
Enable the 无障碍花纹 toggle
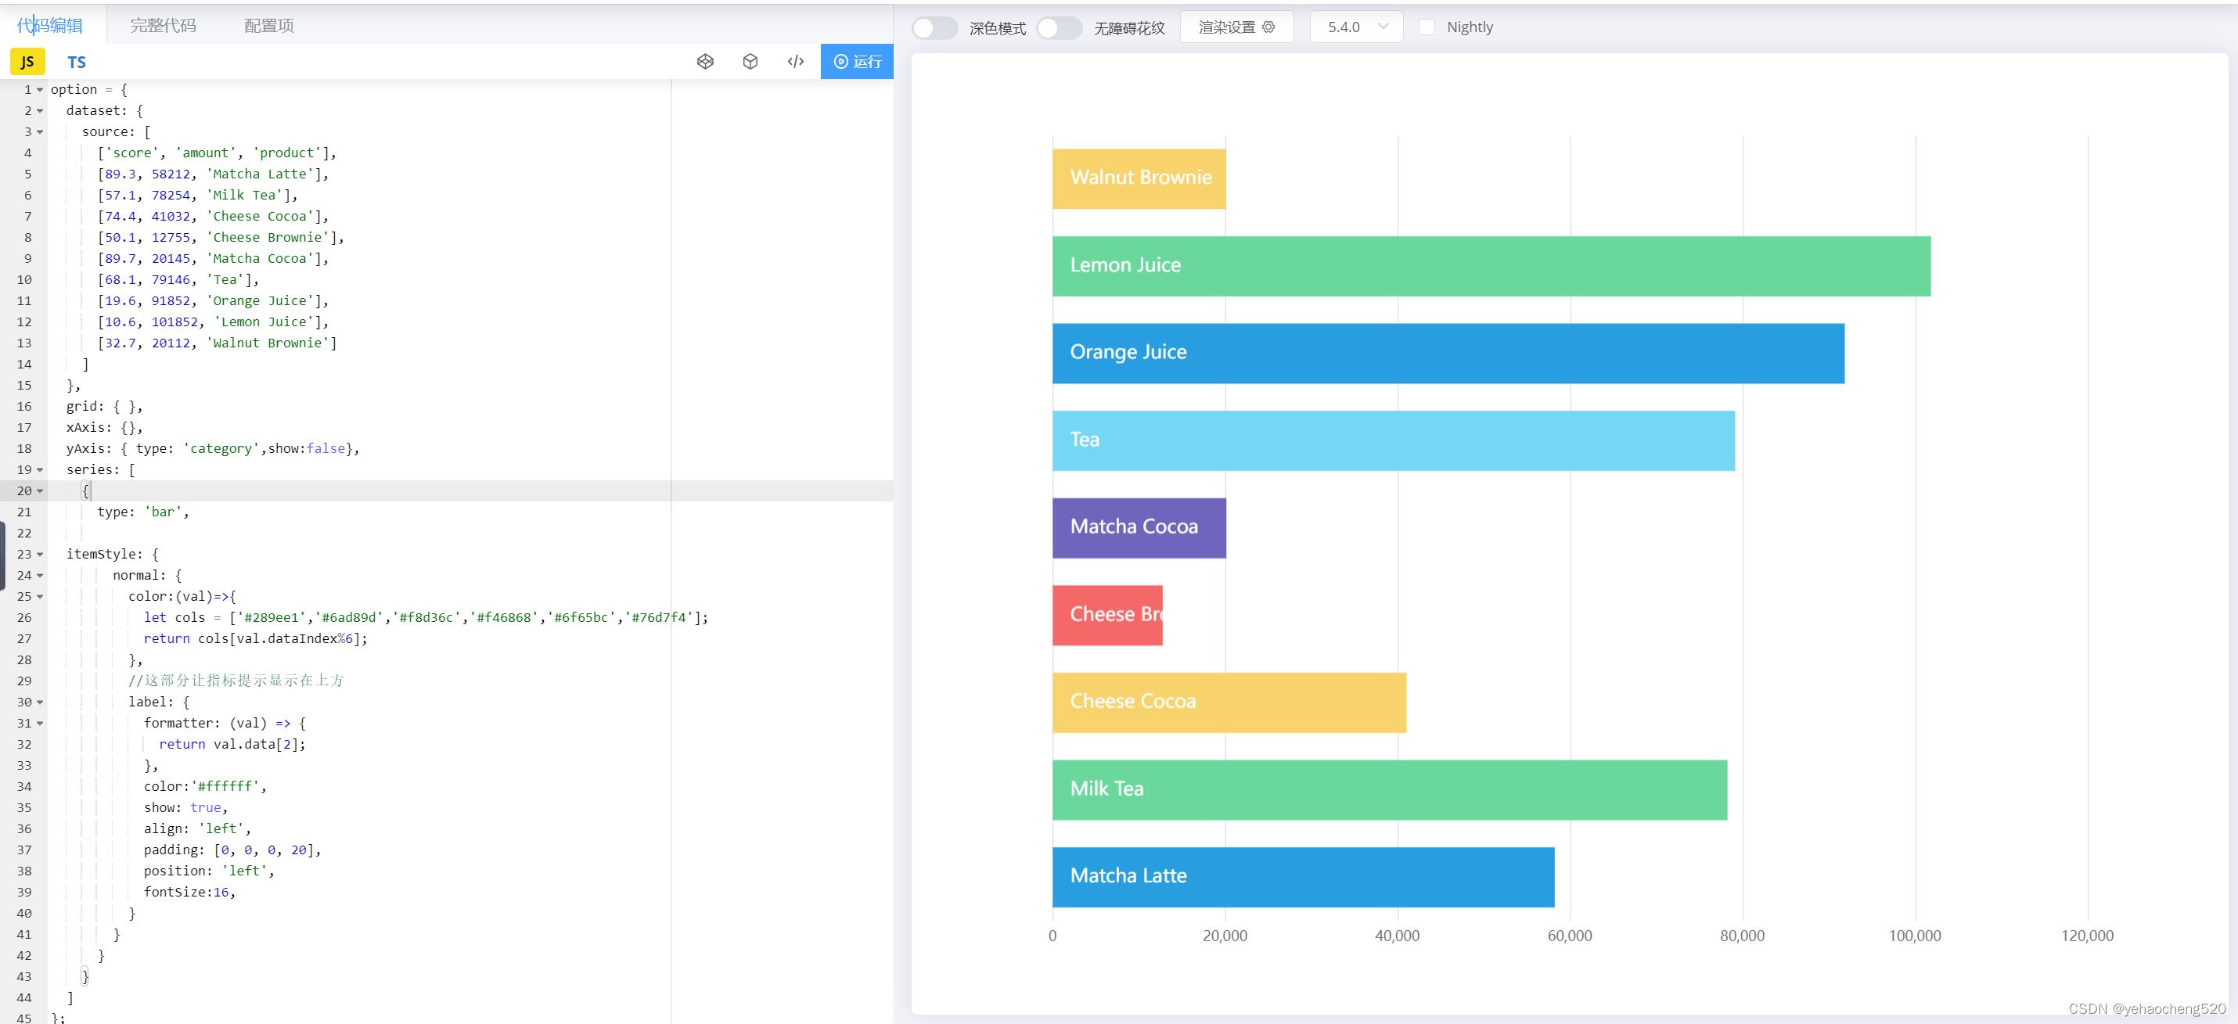1059,27
